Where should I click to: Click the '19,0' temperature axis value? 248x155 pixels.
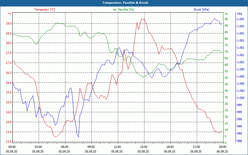pyautogui.click(x=9, y=24)
